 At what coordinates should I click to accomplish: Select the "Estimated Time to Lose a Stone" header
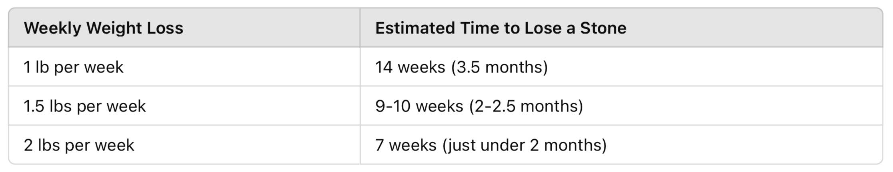tap(501, 28)
